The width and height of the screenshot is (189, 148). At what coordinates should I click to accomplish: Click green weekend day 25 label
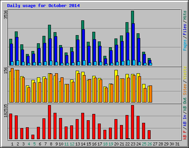pyautogui.click(x=144, y=144)
